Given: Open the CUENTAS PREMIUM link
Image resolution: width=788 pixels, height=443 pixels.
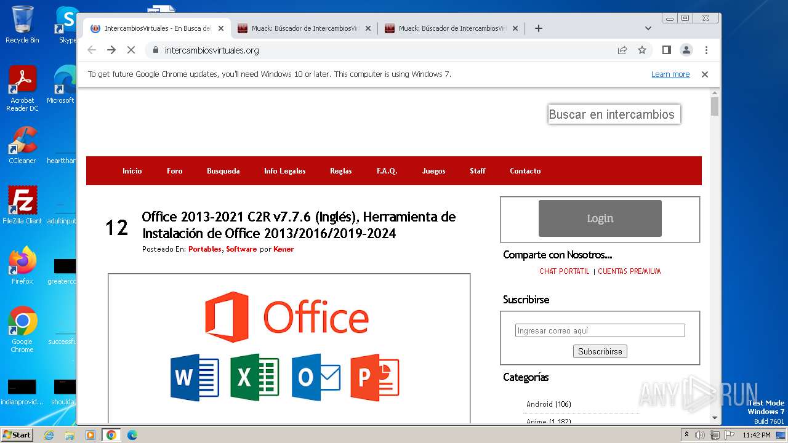Looking at the screenshot, I should [x=629, y=271].
